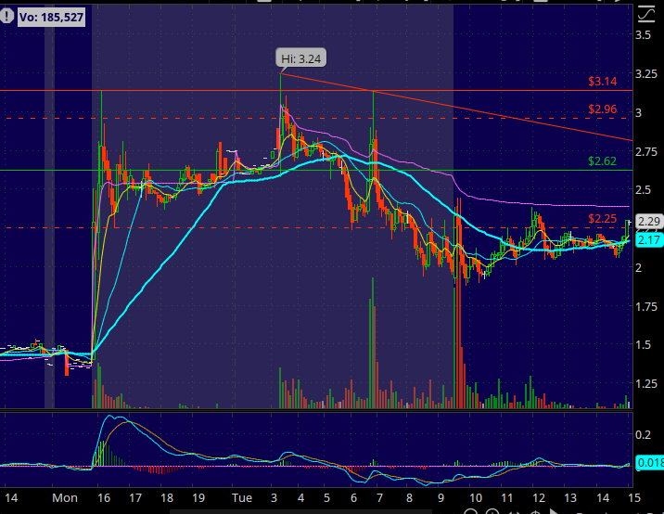Click the 9 hour label on time axis
The image size is (664, 514).
click(x=441, y=498)
